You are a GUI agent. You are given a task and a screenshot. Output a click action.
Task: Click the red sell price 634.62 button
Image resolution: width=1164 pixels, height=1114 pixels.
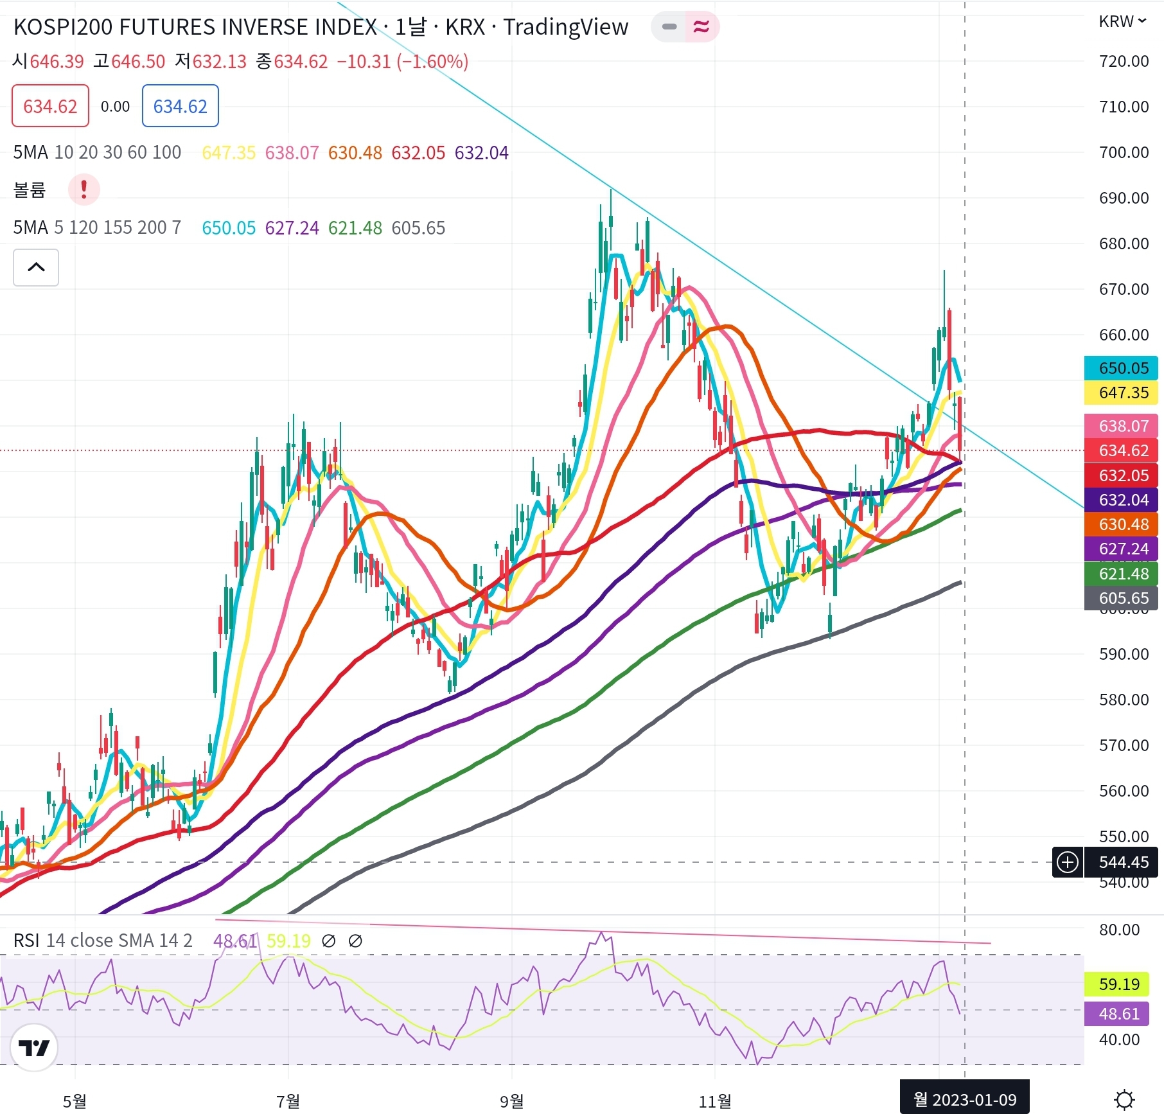click(x=50, y=106)
